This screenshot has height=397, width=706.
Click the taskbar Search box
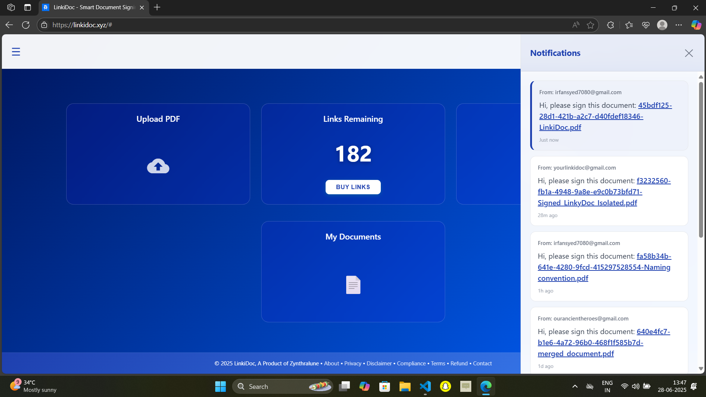click(283, 386)
